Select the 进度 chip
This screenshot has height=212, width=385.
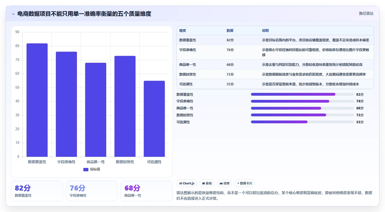click(224, 183)
